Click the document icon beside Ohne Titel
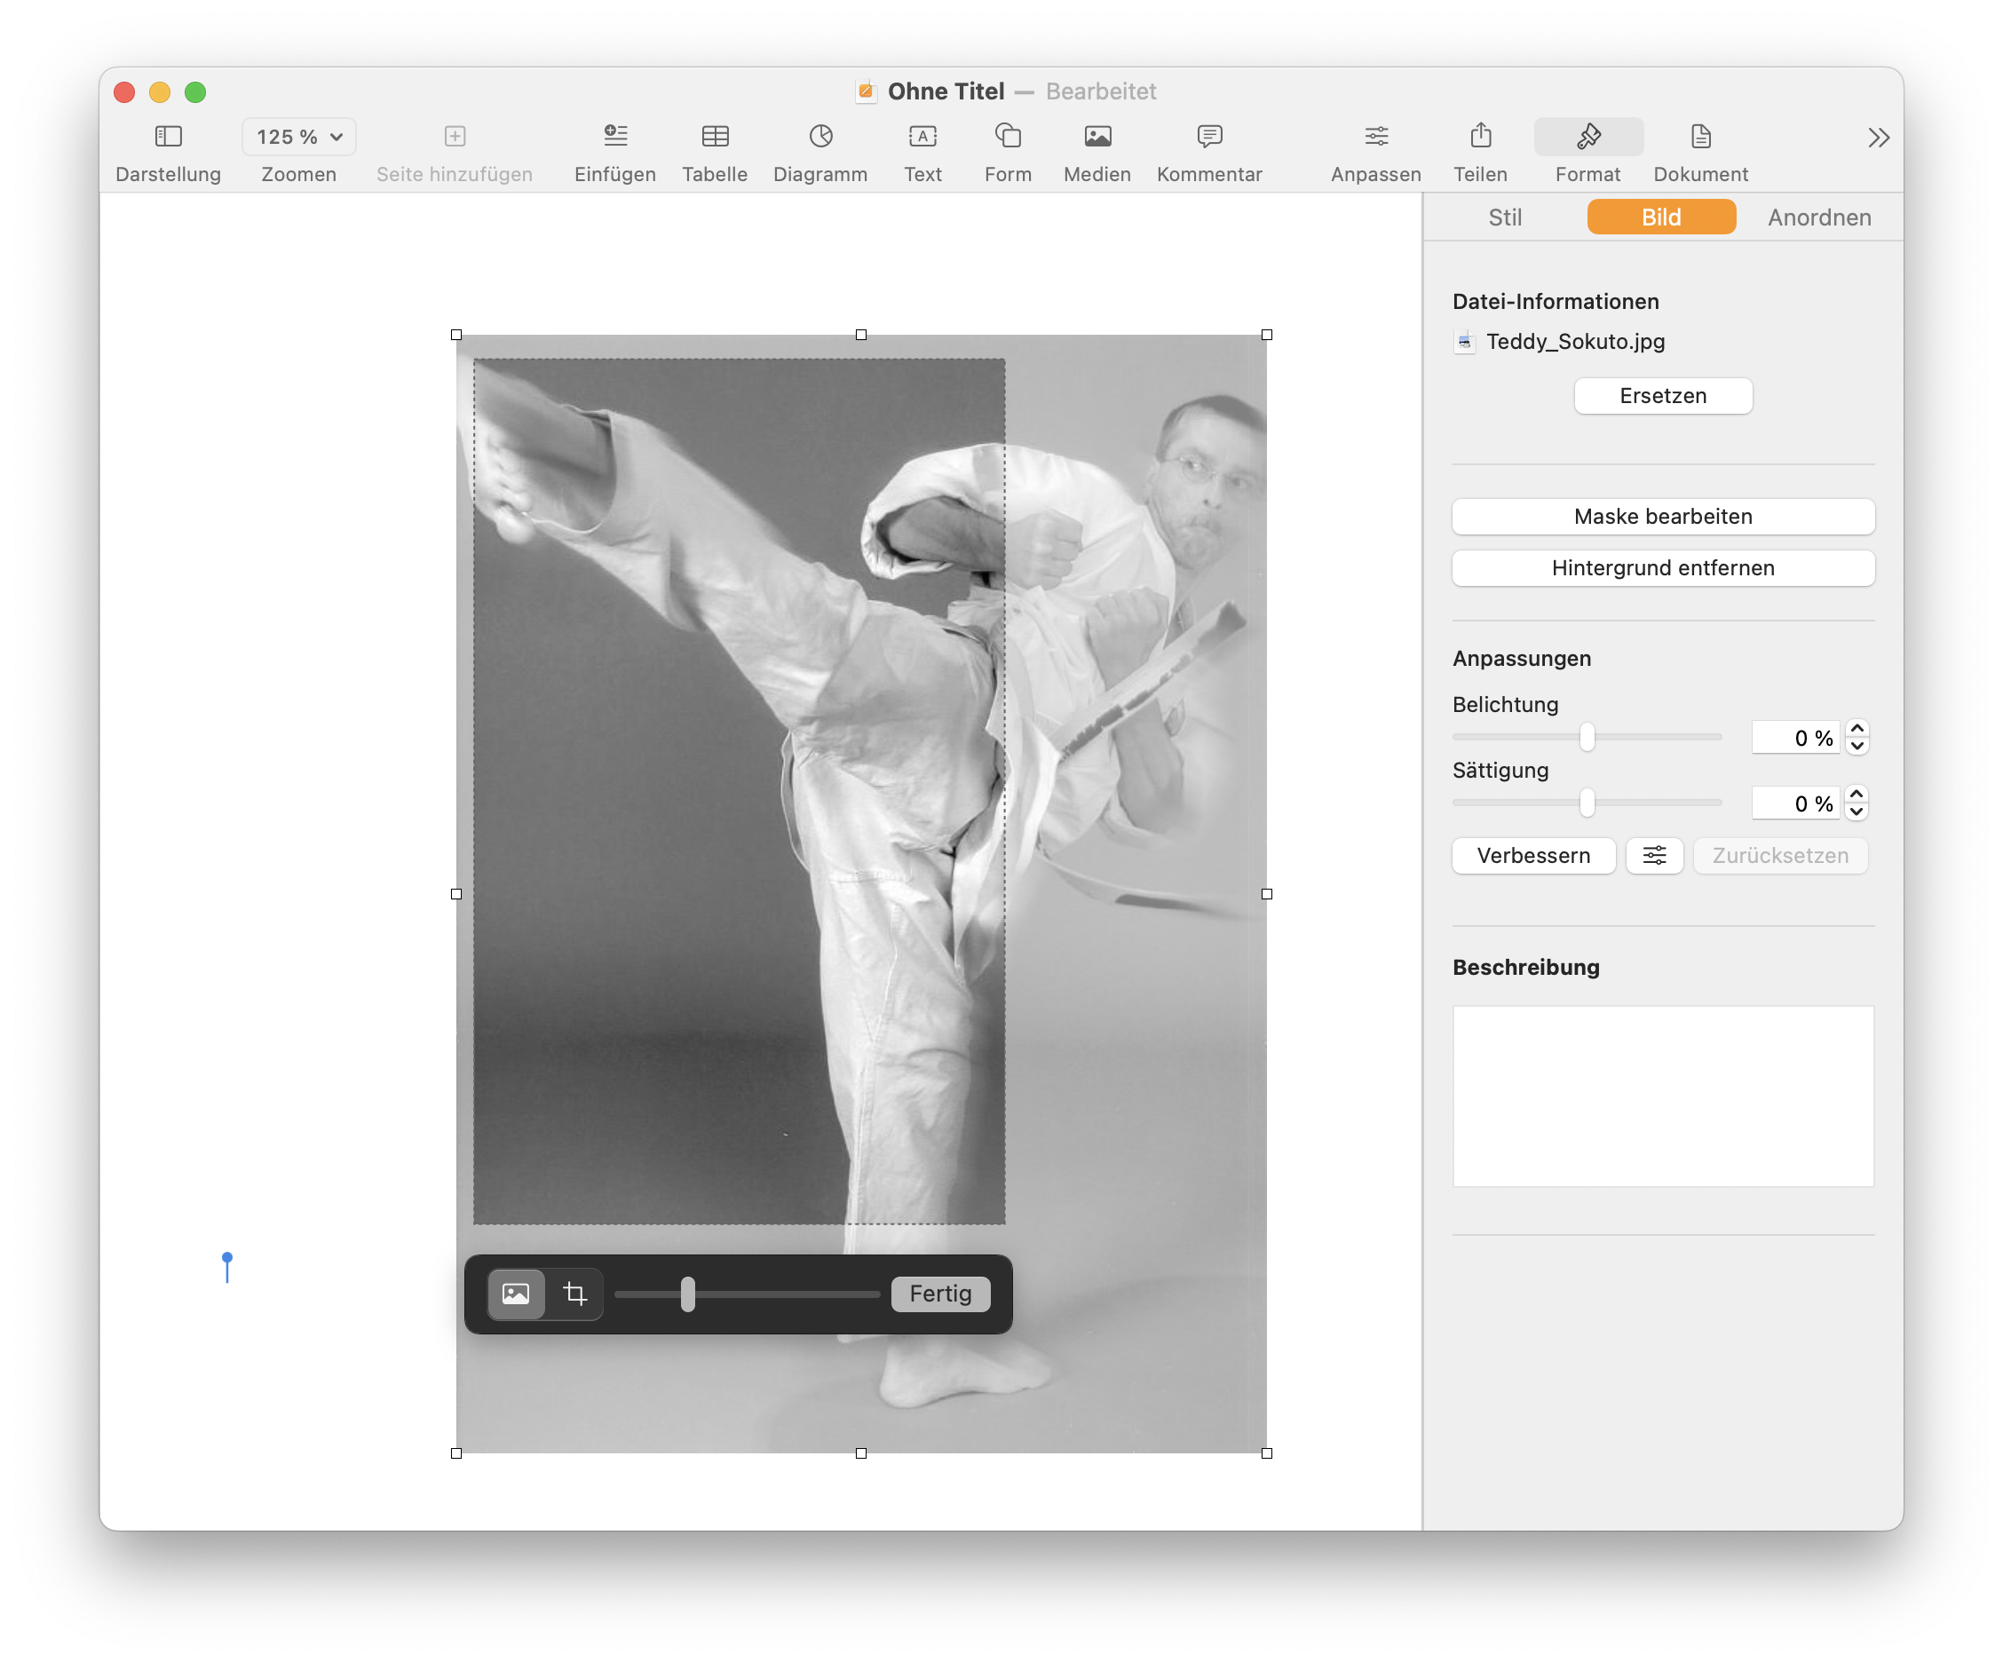2003x1662 pixels. 866,91
